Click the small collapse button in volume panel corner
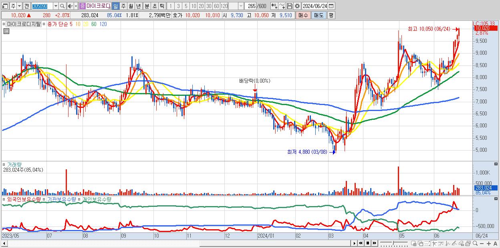 click(496, 164)
